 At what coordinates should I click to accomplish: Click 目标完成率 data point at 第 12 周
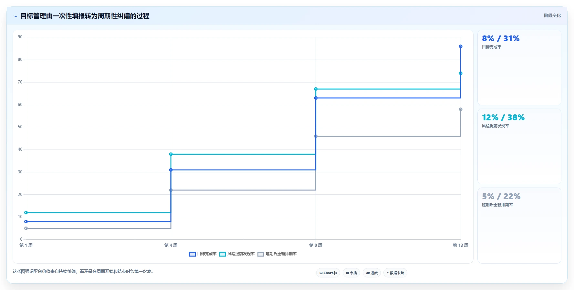[461, 46]
